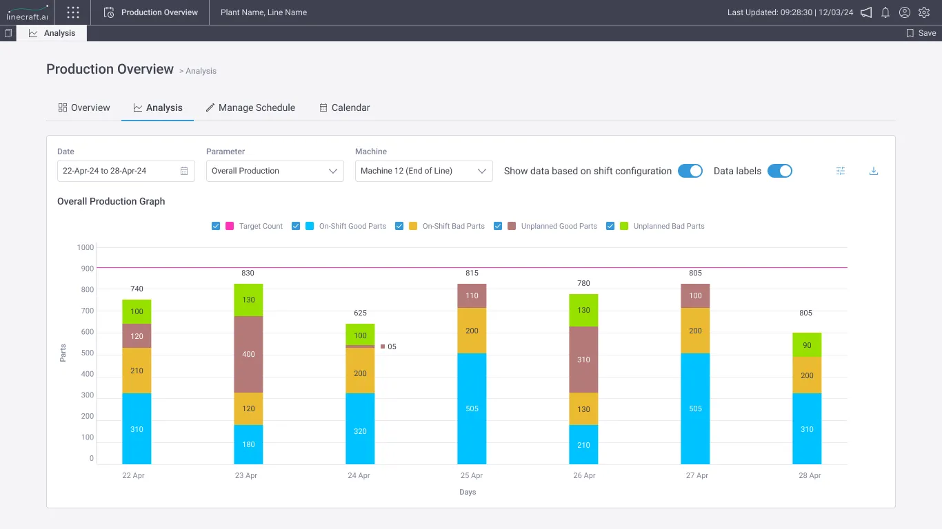The width and height of the screenshot is (942, 529).
Task: Uncheck the Unplanned Bad Parts checkbox
Action: [610, 226]
